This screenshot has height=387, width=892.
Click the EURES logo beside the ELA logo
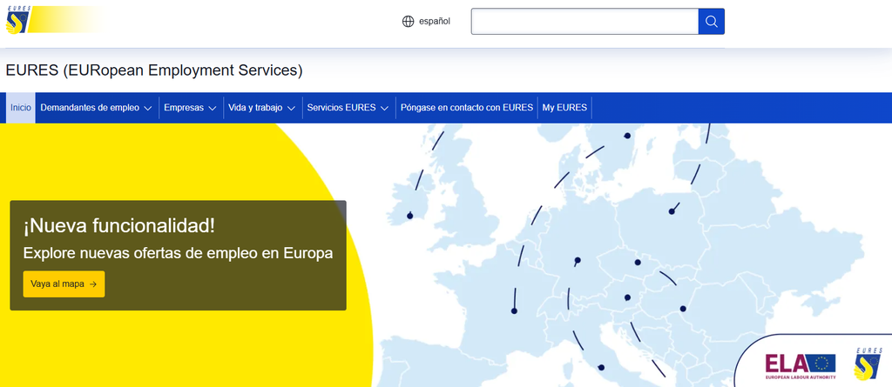pyautogui.click(x=868, y=364)
